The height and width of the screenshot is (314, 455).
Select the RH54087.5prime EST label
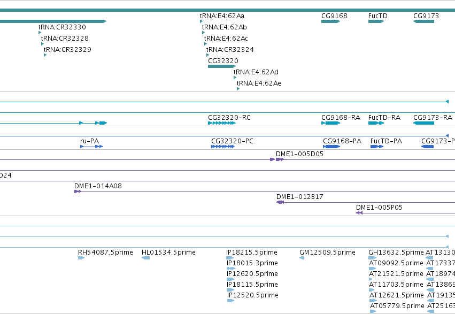(x=105, y=252)
